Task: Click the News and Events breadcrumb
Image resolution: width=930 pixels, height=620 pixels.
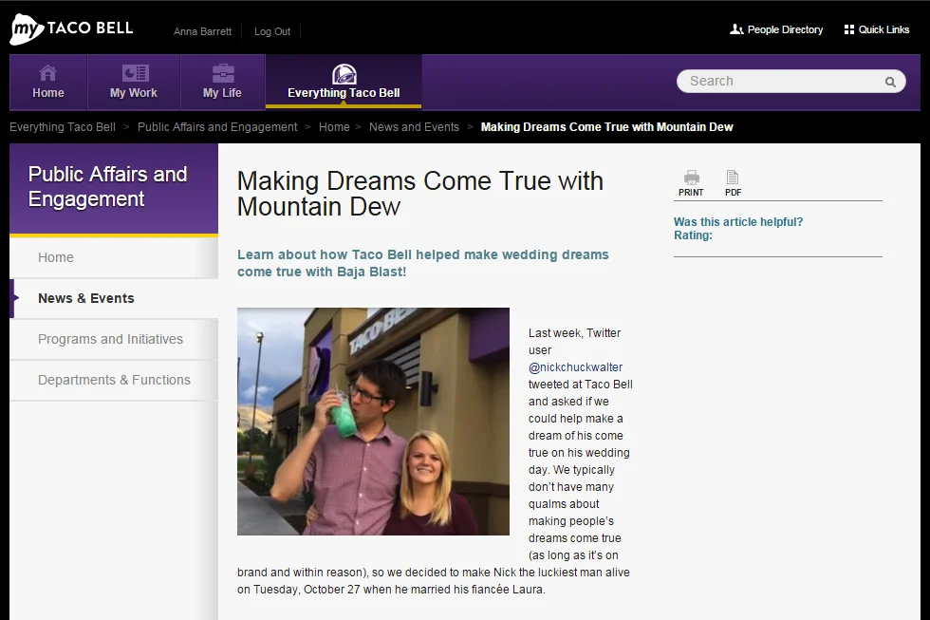Action: tap(414, 126)
